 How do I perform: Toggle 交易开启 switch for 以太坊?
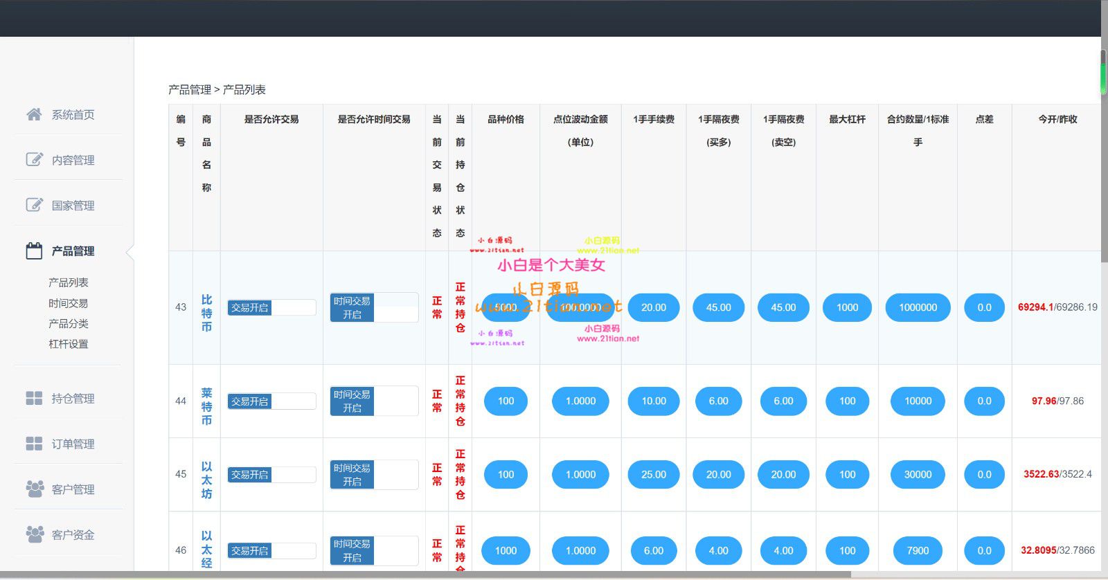click(271, 475)
